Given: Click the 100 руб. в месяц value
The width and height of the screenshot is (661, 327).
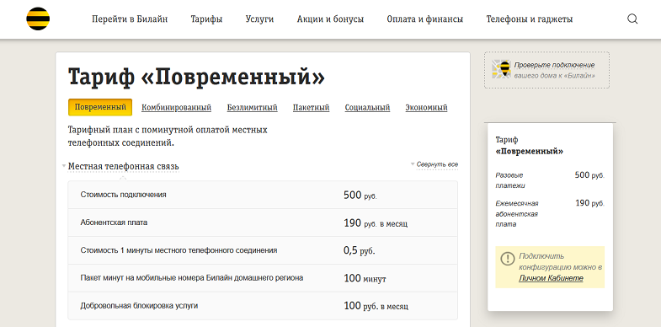Looking at the screenshot, I should pyautogui.click(x=376, y=306).
